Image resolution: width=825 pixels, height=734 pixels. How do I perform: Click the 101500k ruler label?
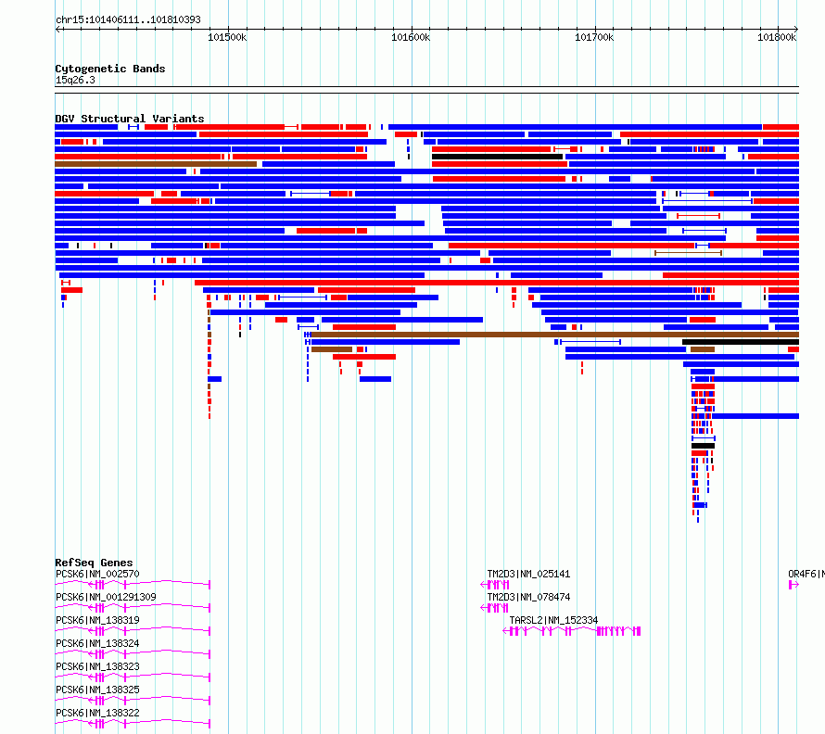[x=227, y=37]
